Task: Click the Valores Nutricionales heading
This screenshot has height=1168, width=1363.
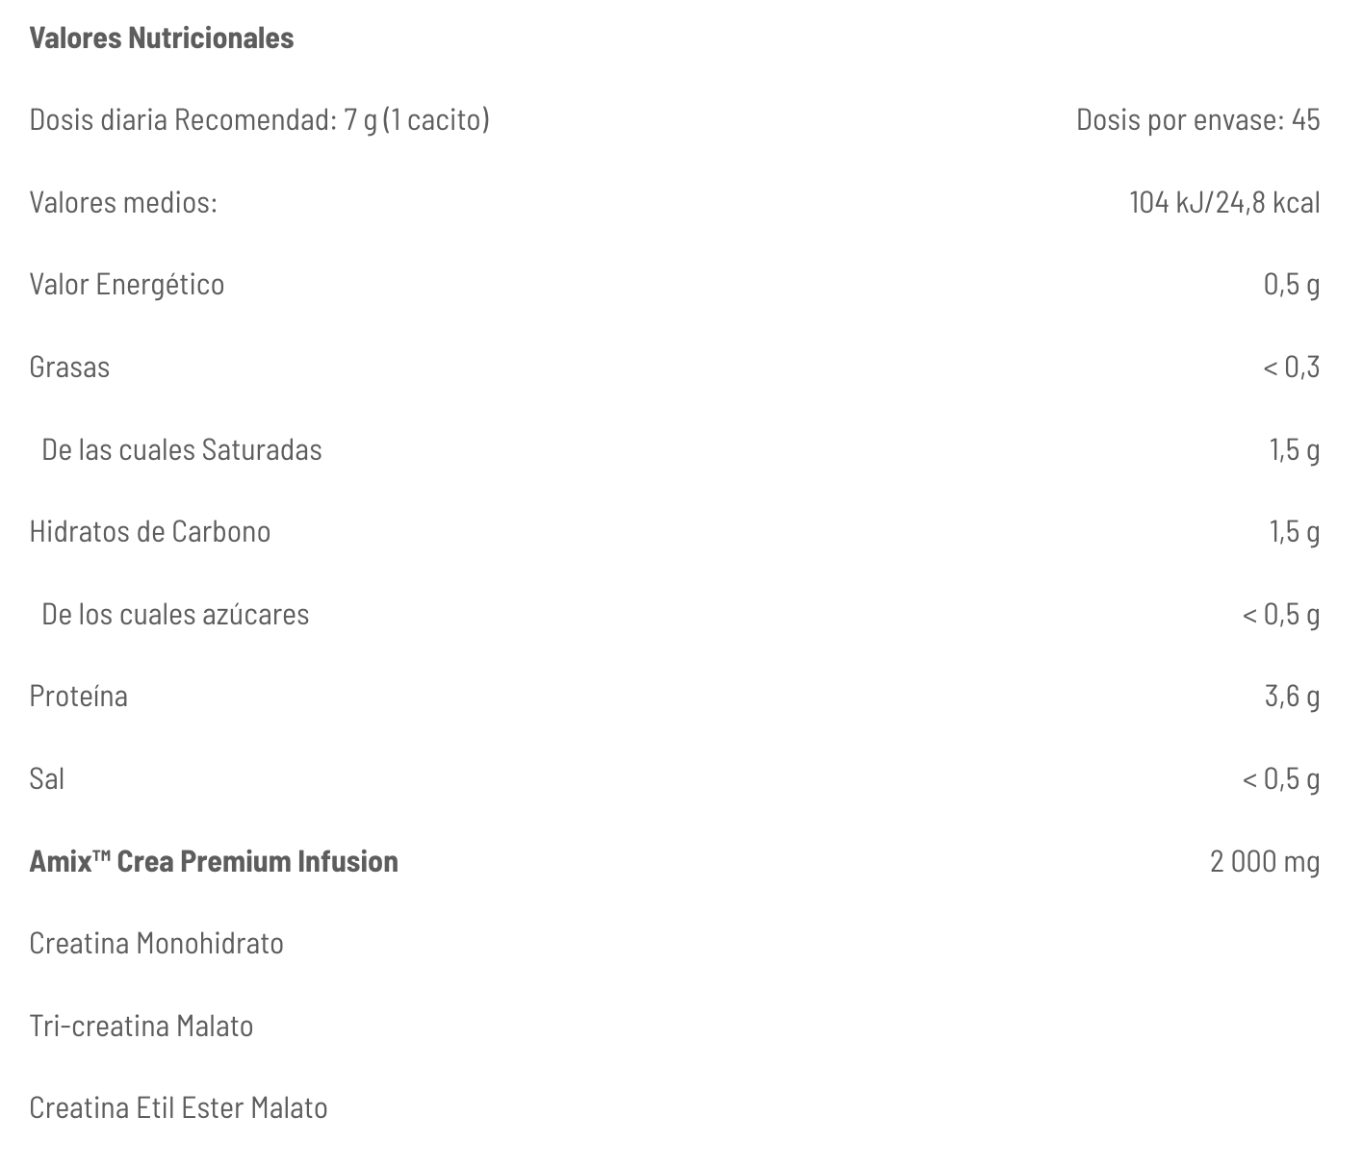Action: (162, 38)
